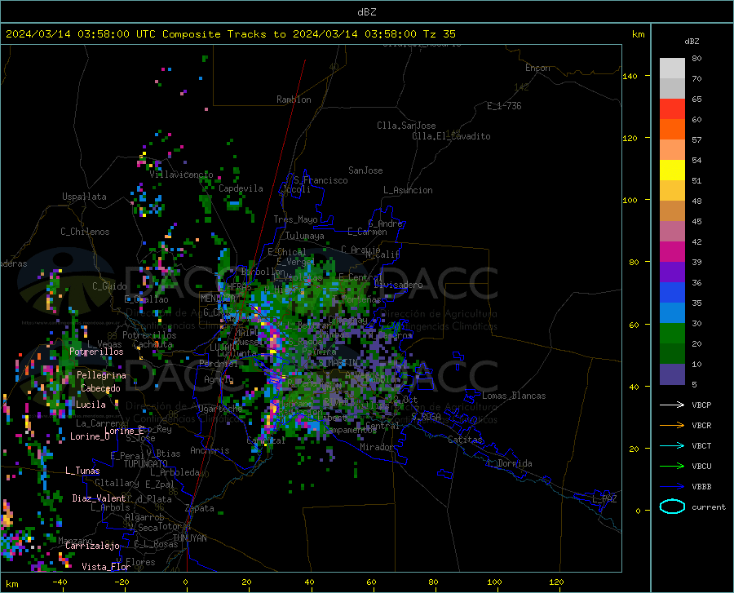Screen dimensions: 734x593
Task: Select the green 30 dBZ color swatch
Action: click(672, 334)
